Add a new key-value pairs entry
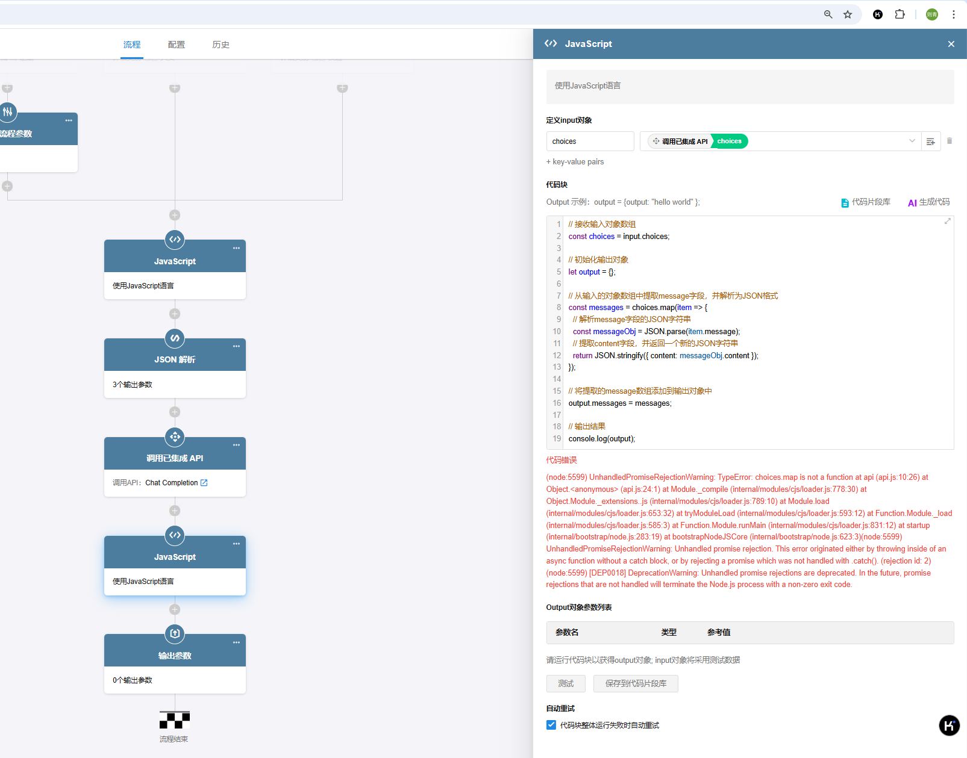Image resolution: width=967 pixels, height=758 pixels. click(575, 162)
